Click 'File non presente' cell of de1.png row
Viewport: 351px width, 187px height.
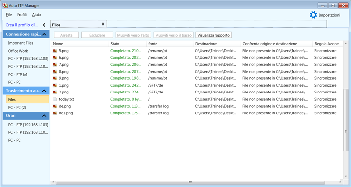coord(275,113)
